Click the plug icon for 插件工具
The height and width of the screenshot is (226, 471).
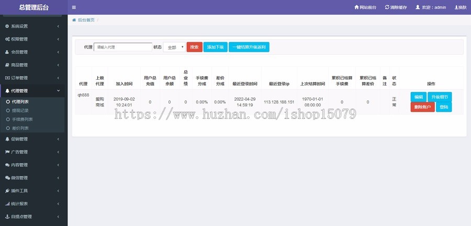pyautogui.click(x=7, y=191)
